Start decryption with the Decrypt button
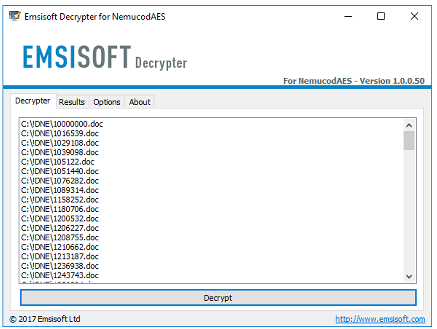Viewport: 437px width, 329px height. pyautogui.click(x=218, y=298)
